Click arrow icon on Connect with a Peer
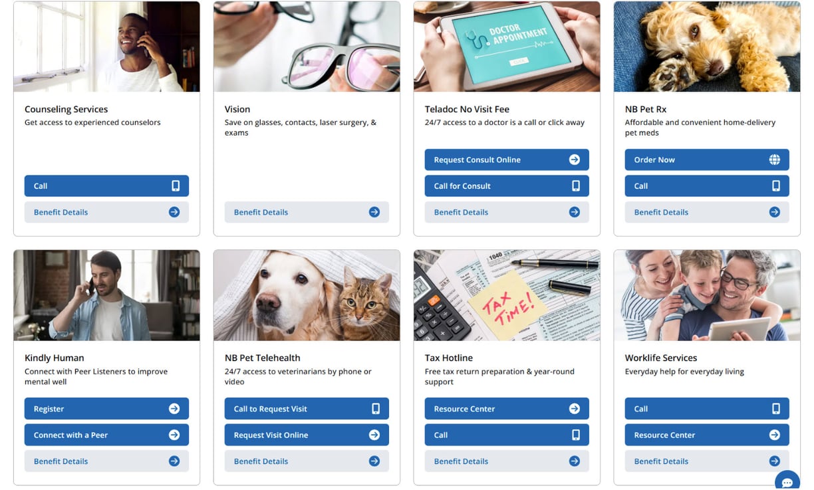Image resolution: width=814 pixels, height=490 pixels. click(174, 435)
